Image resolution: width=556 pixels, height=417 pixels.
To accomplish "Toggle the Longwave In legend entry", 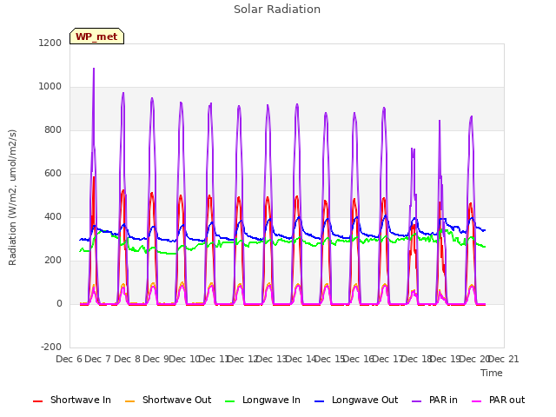I will tap(262, 400).
